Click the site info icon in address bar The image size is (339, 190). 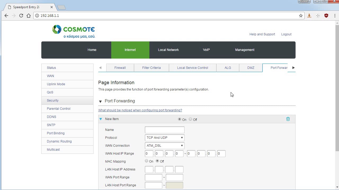(x=37, y=16)
